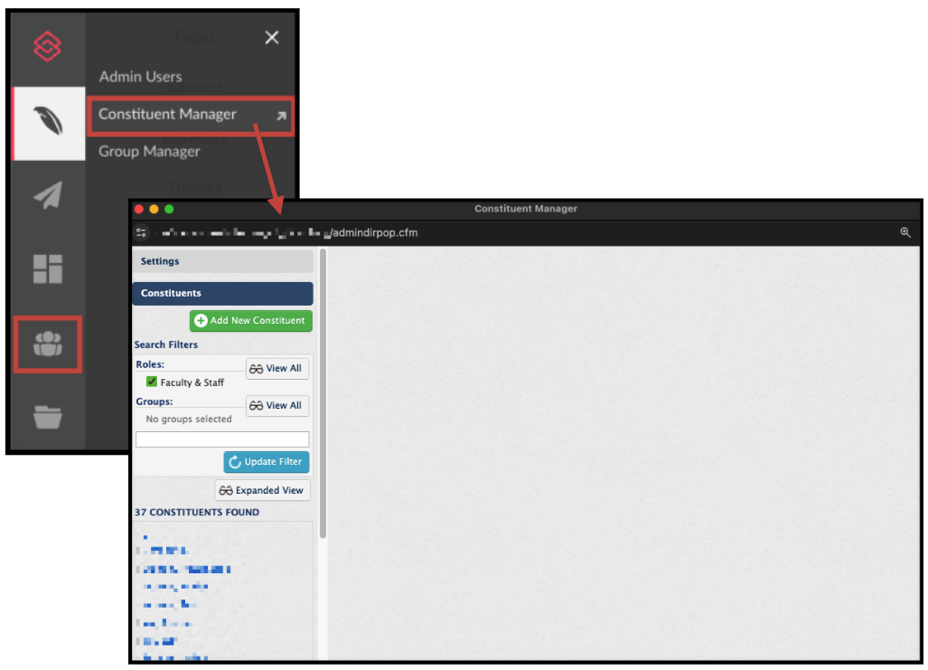Open Constituent Manager menu item

coord(191,116)
